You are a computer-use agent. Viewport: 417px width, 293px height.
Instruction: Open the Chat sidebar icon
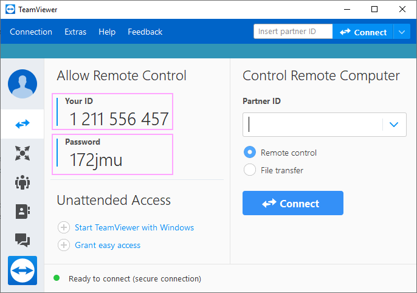pos(22,240)
